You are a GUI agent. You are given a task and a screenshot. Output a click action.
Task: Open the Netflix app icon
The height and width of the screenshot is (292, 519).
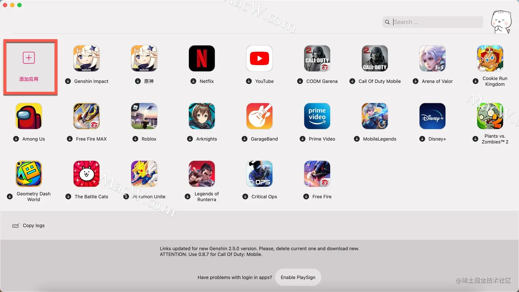(x=202, y=58)
